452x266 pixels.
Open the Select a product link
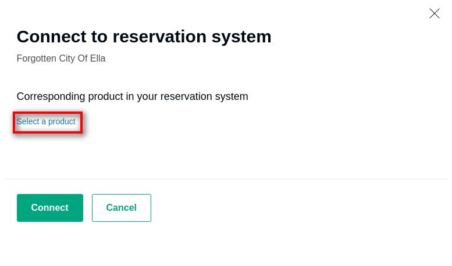(46, 122)
